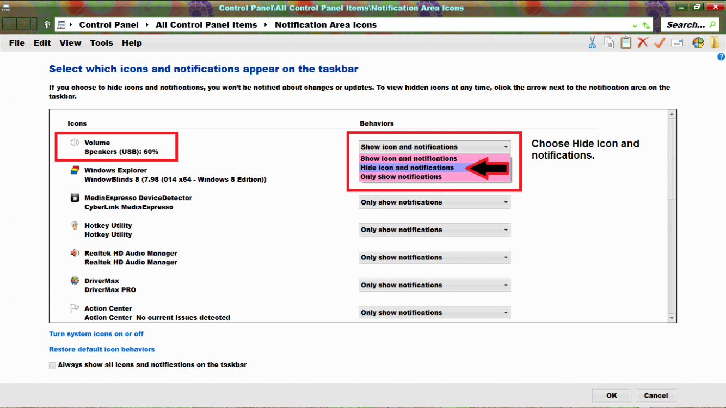Open Hotkey Utility behavior dropdown

click(434, 230)
